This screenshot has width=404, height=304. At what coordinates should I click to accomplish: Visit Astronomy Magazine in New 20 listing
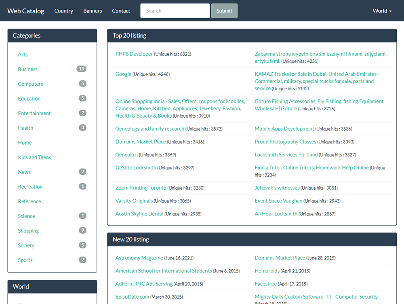(139, 258)
